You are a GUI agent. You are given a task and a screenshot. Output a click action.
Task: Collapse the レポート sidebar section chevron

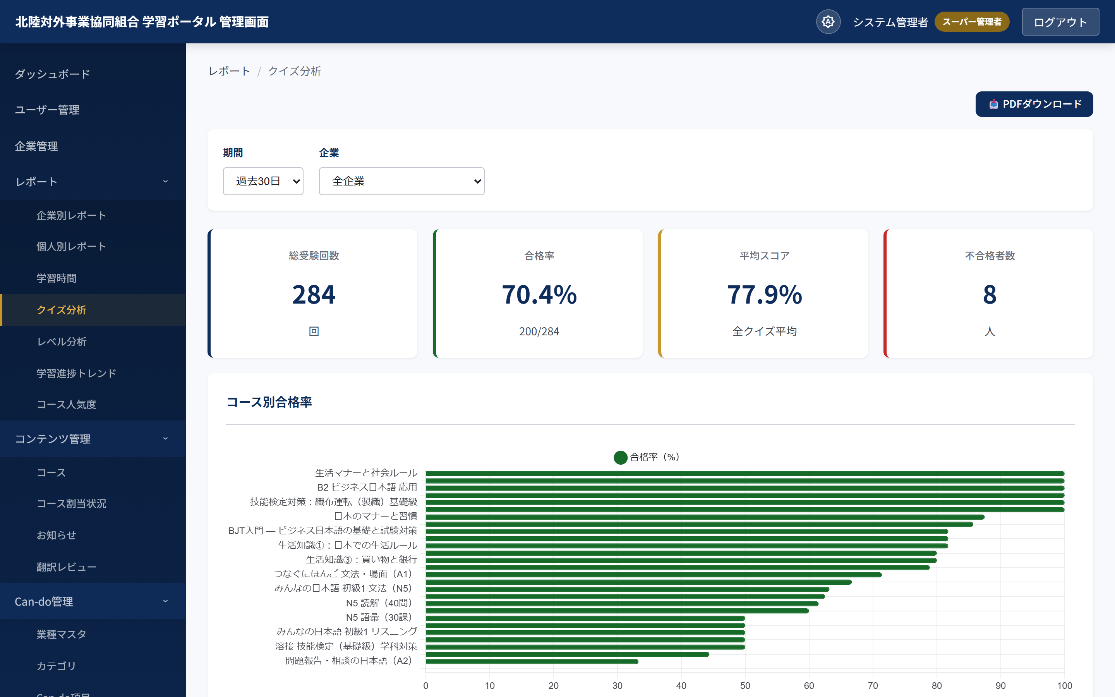tap(165, 182)
